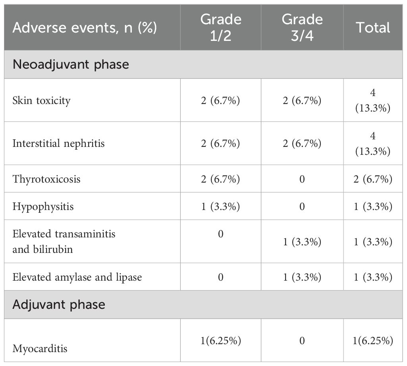This screenshot has width=407, height=366.
Task: Click Elevated amylase Grade 3/4 value
Action: pyautogui.click(x=302, y=277)
